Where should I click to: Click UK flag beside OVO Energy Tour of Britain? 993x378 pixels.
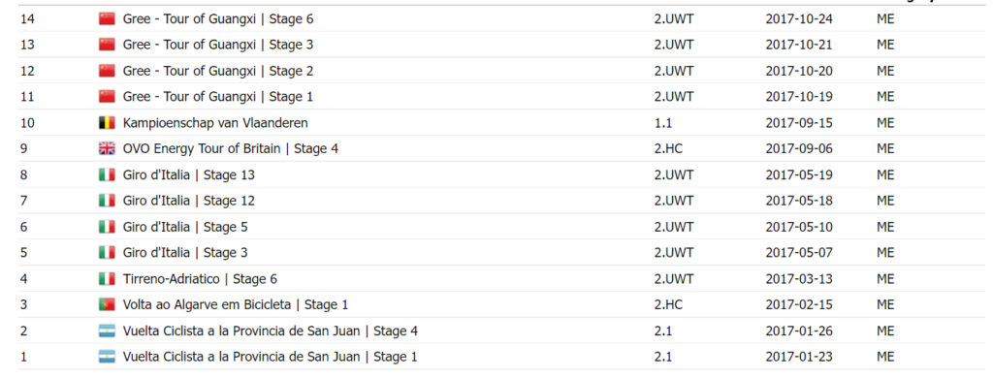pos(107,149)
